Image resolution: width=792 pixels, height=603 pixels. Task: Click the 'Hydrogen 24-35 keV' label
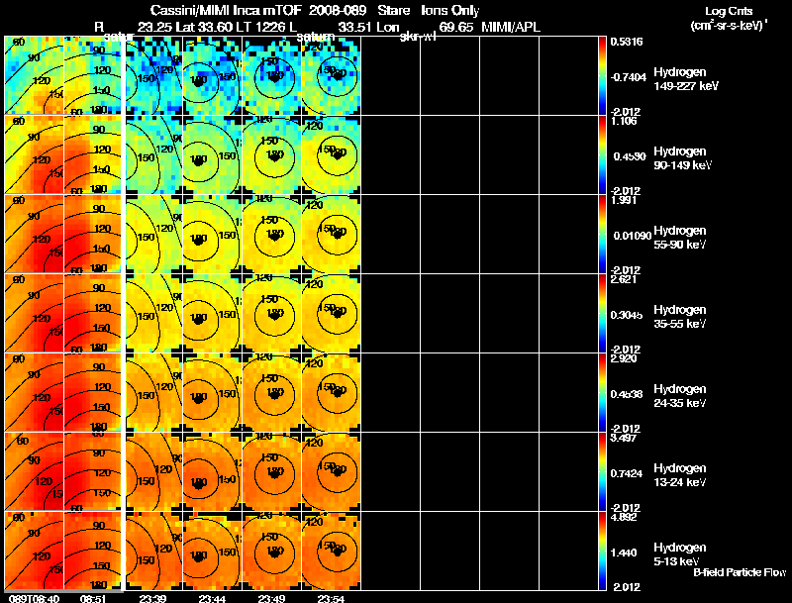[680, 396]
